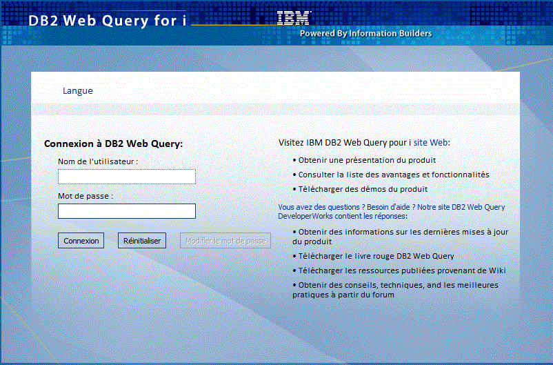Click the 'DB2 Web Query for i' title
This screenshot has height=365, width=553.
108,20
